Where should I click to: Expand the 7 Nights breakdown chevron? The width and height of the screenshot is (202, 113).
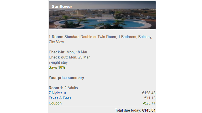click(x=65, y=93)
